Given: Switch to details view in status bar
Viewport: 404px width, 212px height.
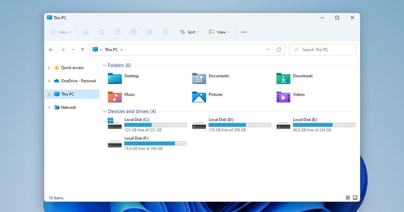Looking at the screenshot, I should click(347, 197).
